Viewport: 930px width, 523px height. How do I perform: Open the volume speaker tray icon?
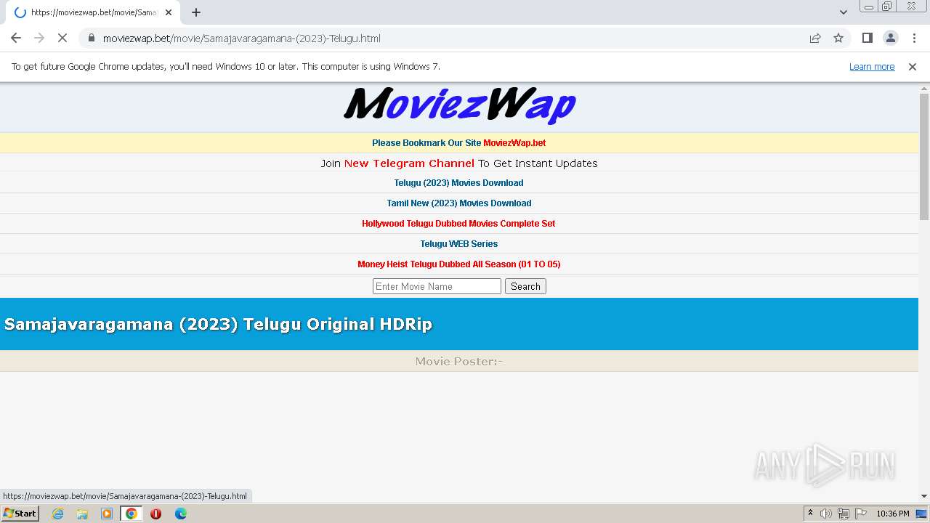[826, 514]
